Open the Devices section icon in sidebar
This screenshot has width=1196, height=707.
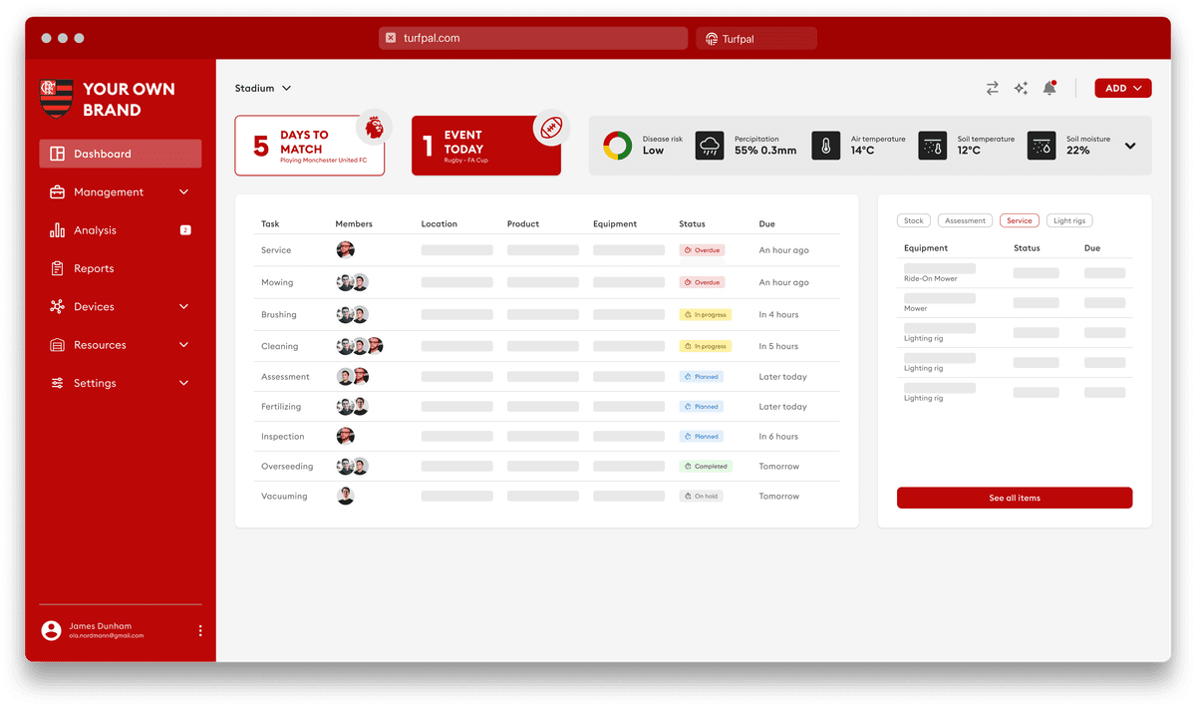tap(57, 306)
